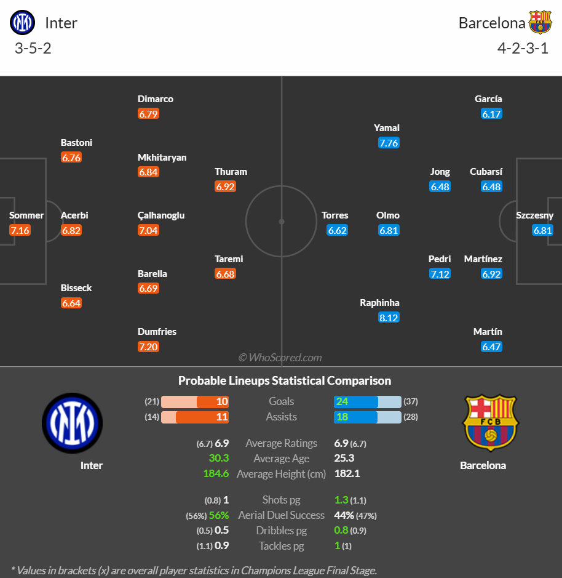This screenshot has height=578, width=562.
Task: Click the Inter team name in header
Action: tap(61, 23)
